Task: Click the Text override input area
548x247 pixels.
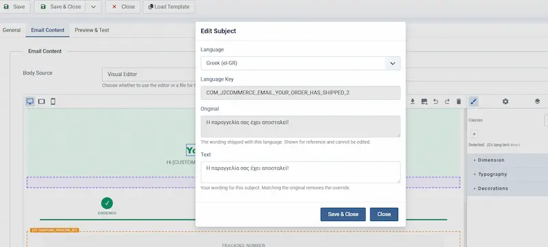Action: [301, 172]
